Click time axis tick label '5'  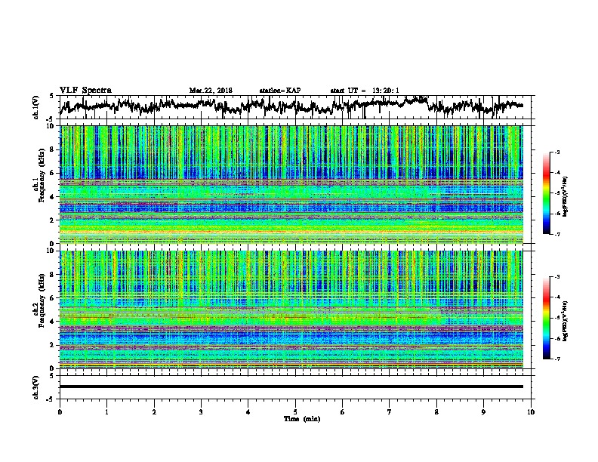[x=295, y=412]
